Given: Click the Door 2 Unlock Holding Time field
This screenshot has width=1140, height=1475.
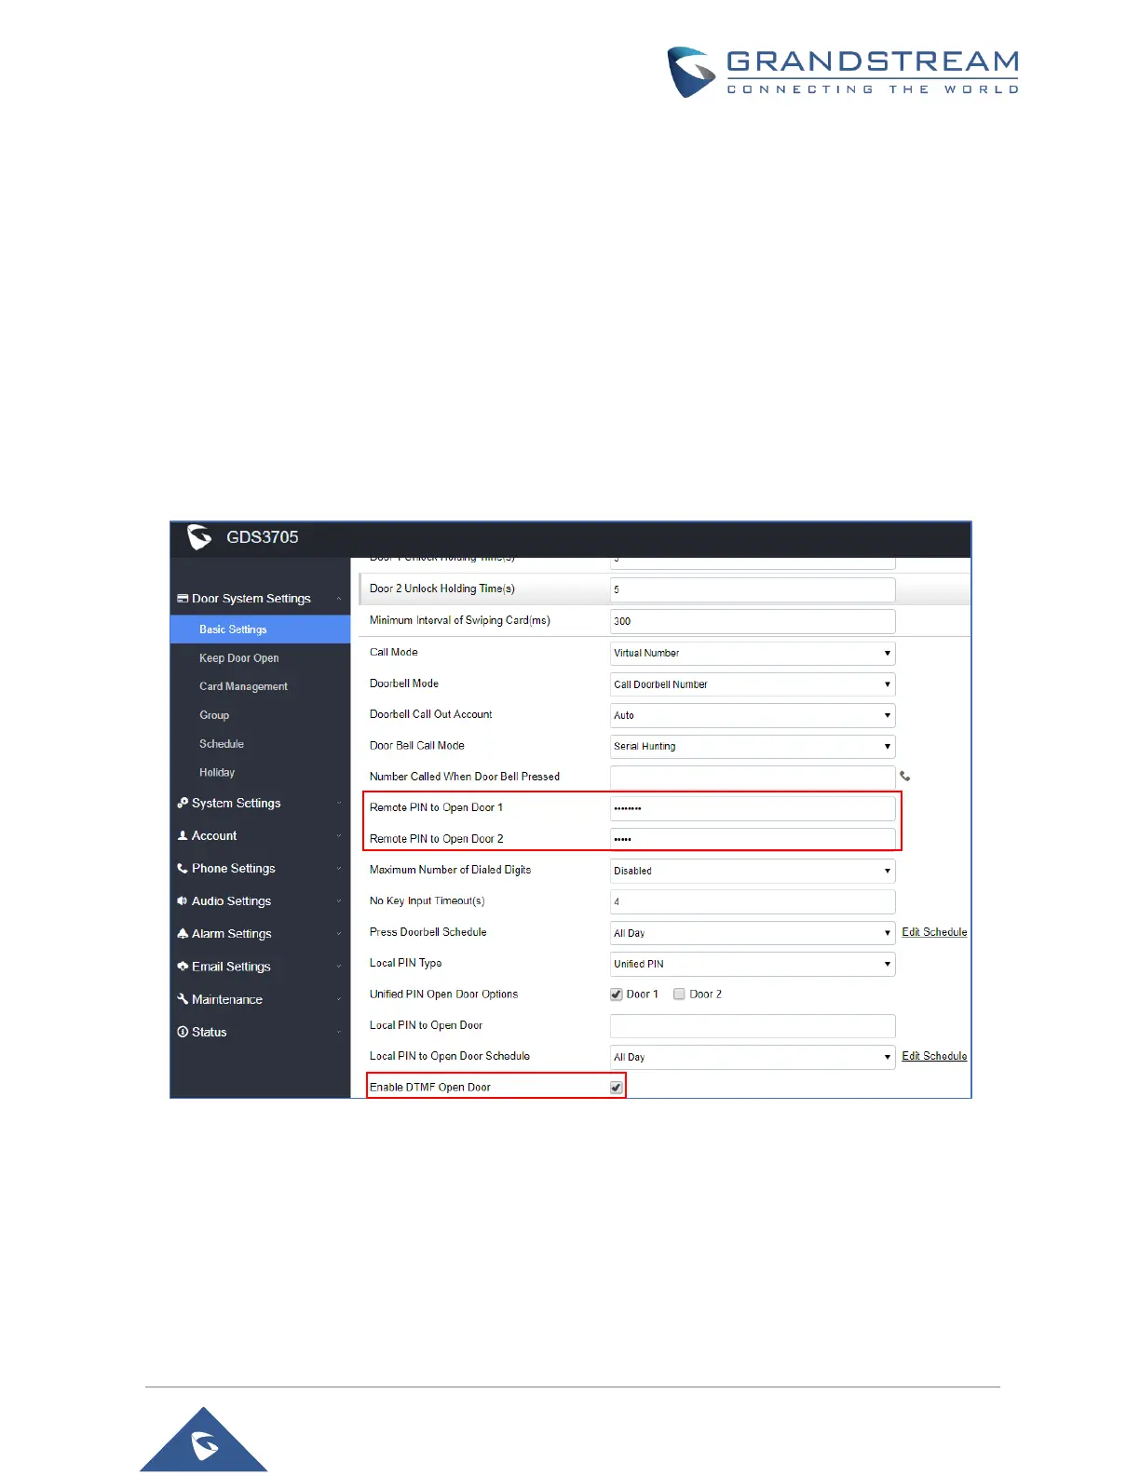Looking at the screenshot, I should (x=753, y=589).
